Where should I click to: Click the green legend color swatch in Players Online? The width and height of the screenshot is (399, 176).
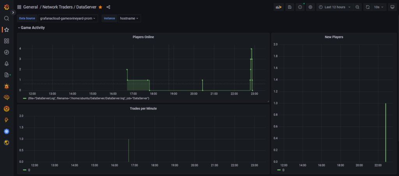pos(25,98)
